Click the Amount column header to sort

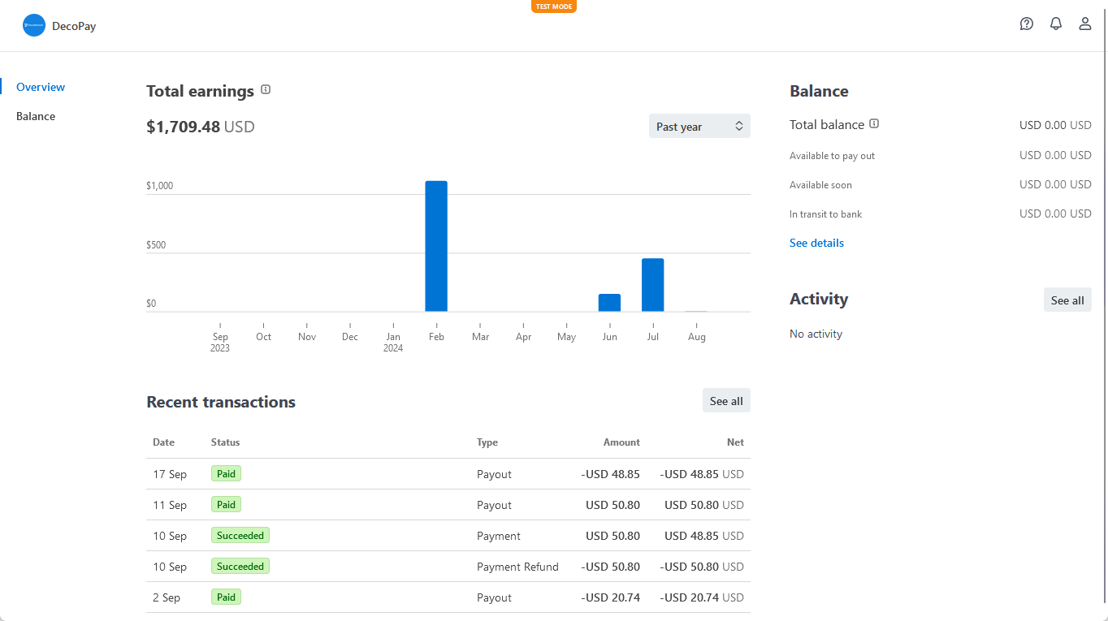click(621, 442)
